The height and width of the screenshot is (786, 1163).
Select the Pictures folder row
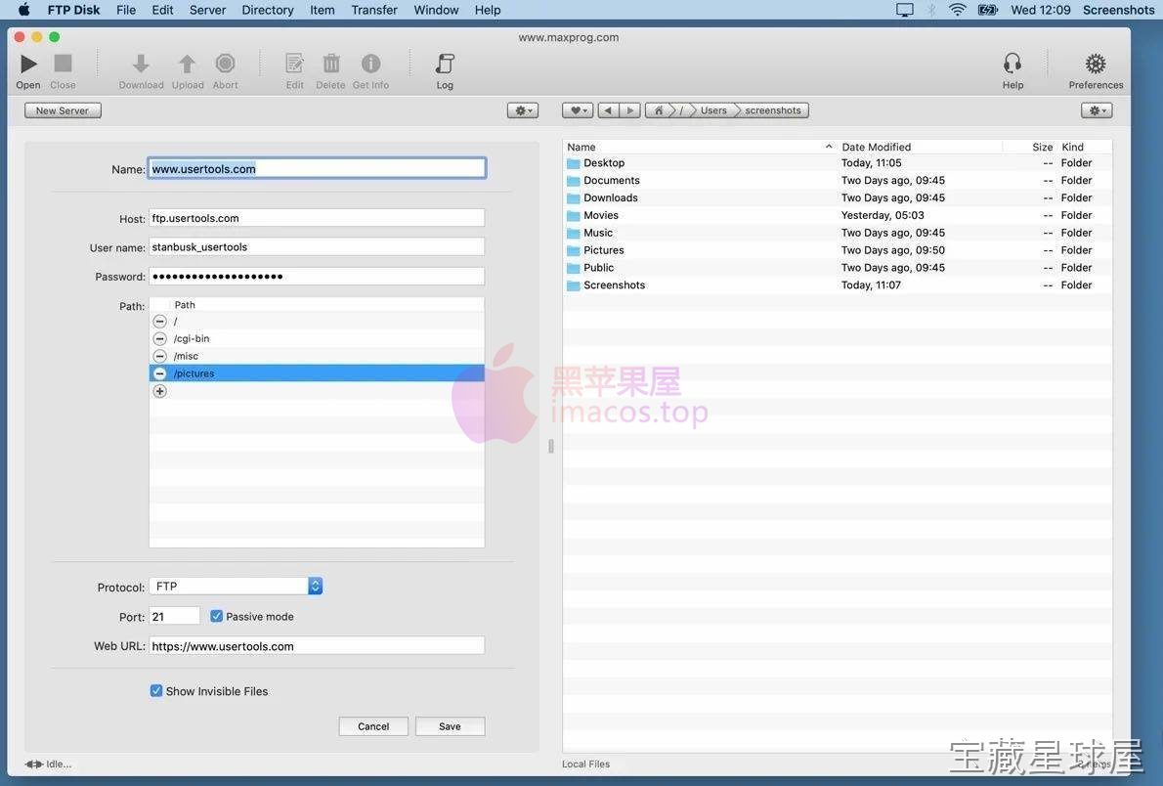click(838, 250)
